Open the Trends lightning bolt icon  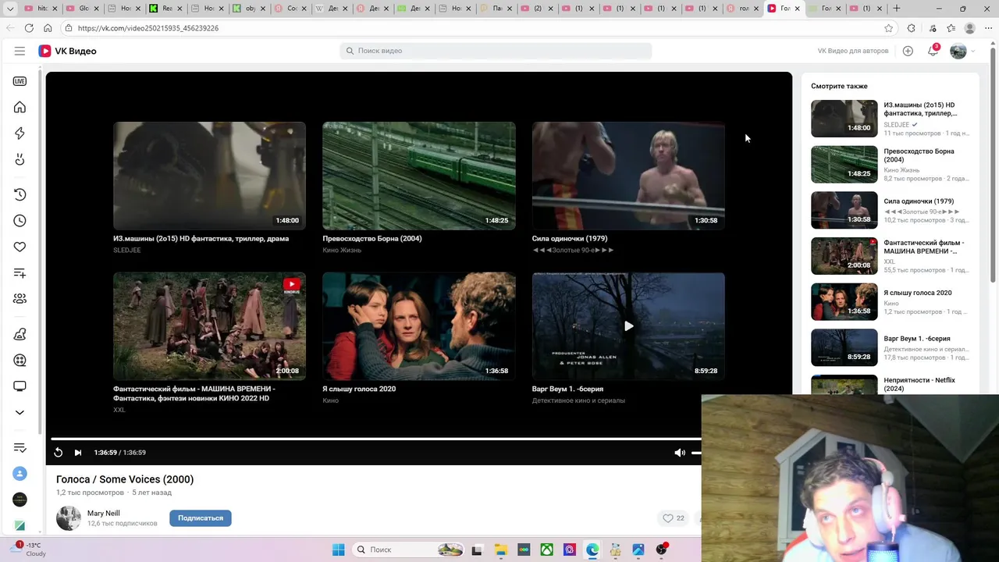[x=20, y=133]
